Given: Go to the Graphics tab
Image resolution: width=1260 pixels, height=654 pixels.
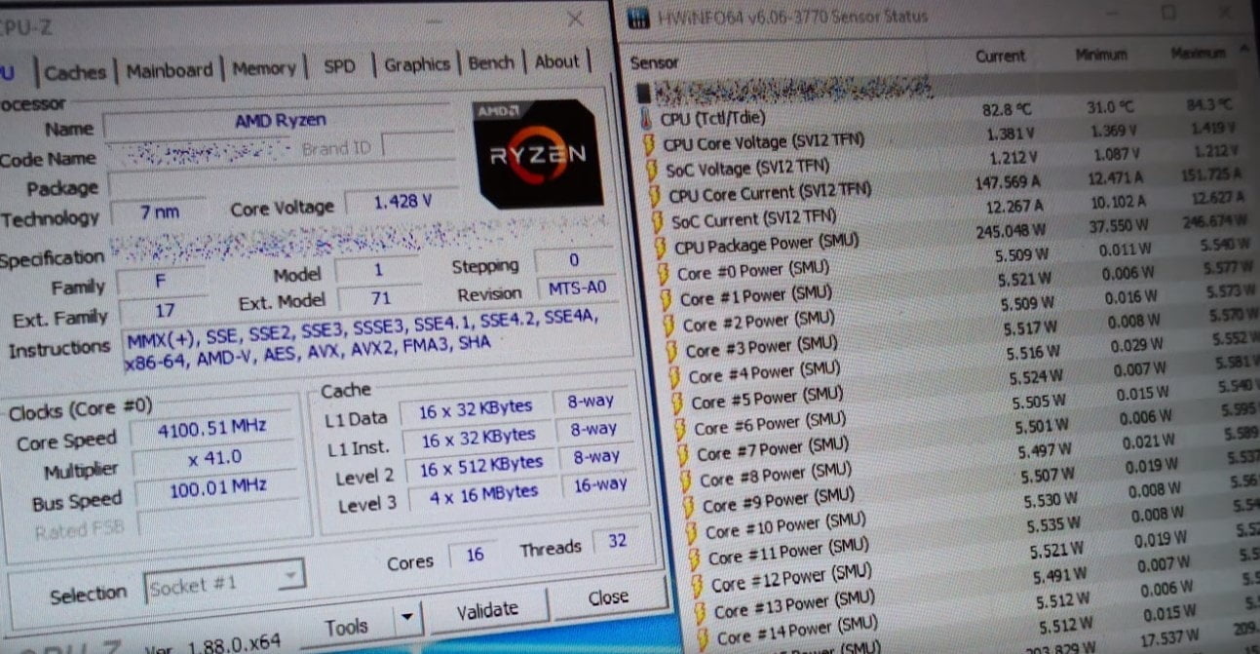Looking at the screenshot, I should point(417,64).
